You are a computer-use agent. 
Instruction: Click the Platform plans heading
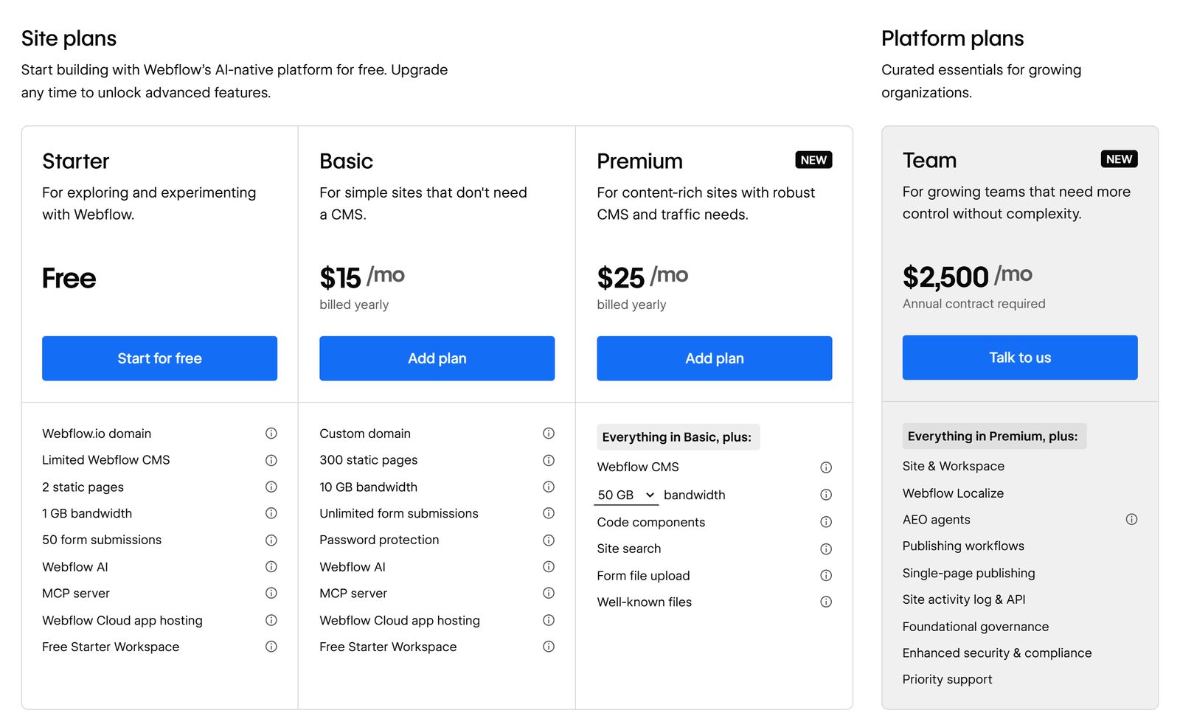point(952,38)
